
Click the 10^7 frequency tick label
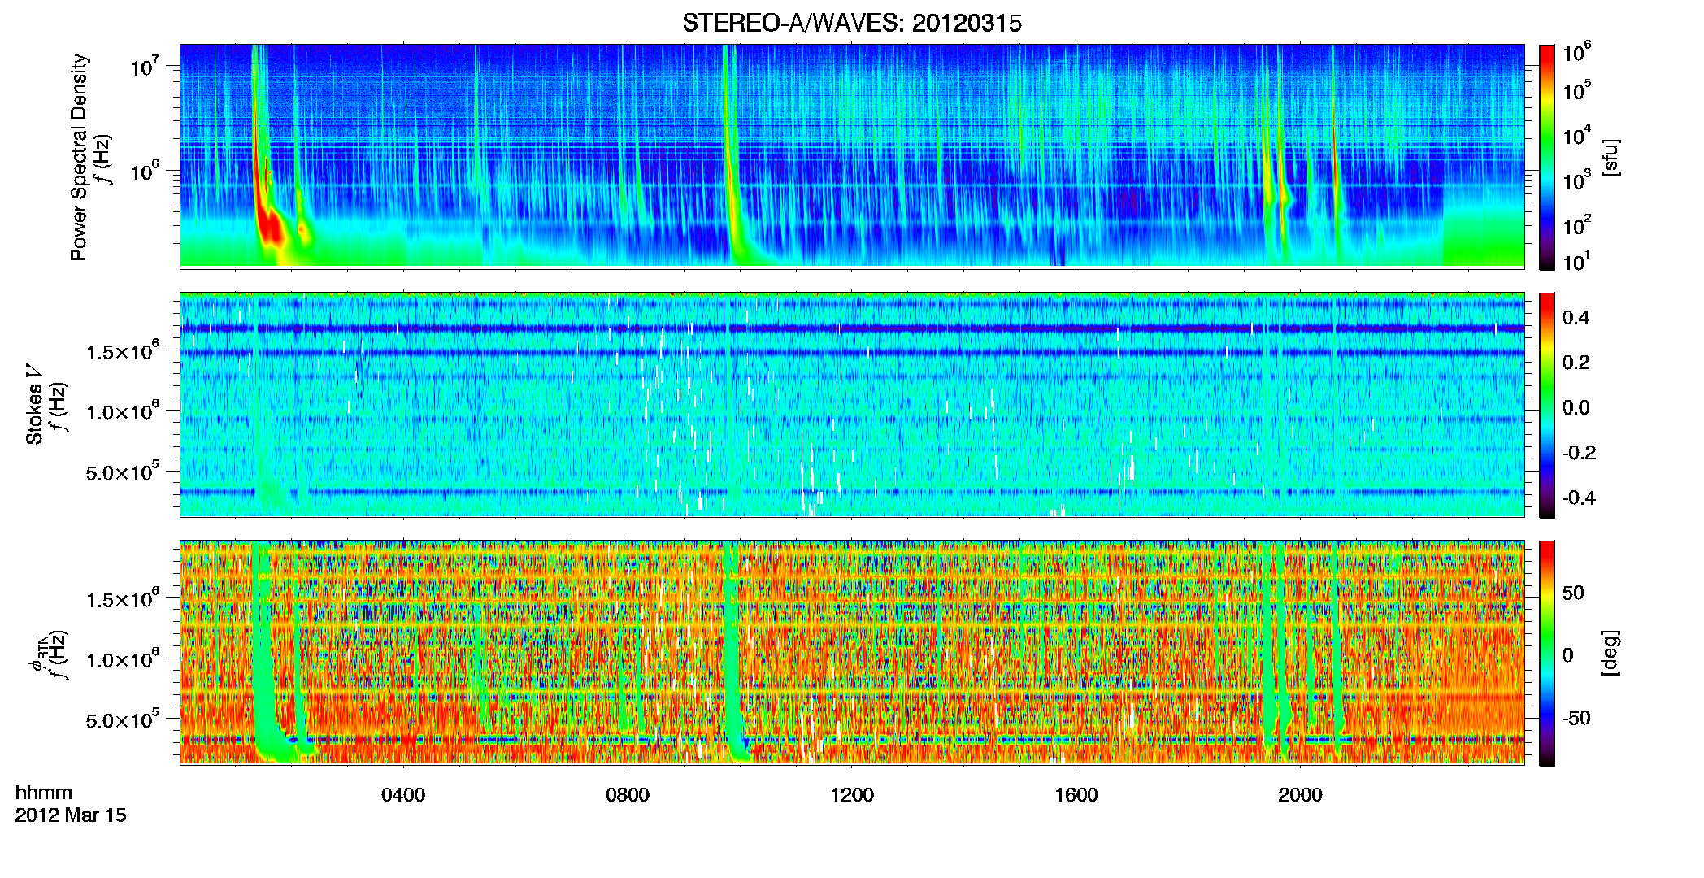pyautogui.click(x=146, y=66)
